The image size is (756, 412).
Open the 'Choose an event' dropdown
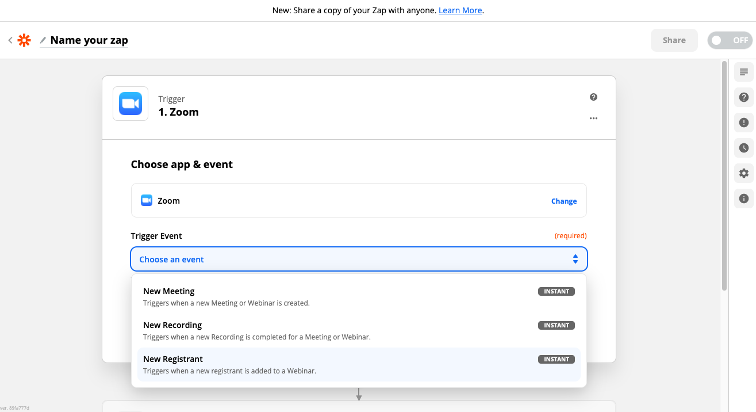pyautogui.click(x=359, y=259)
